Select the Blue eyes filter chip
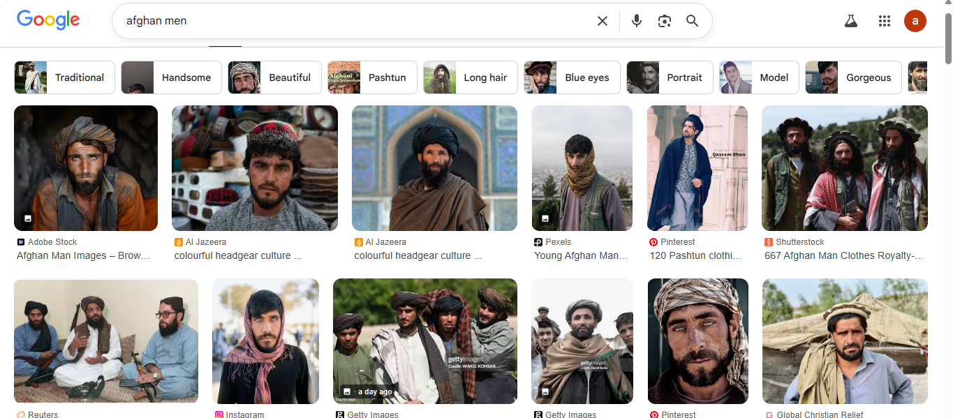Screen dimensions: 953x418 pos(572,77)
